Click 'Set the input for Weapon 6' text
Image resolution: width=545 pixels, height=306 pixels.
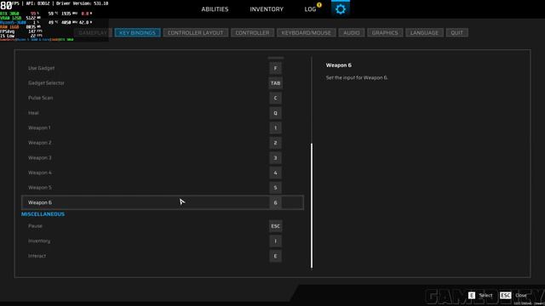pyautogui.click(x=357, y=77)
